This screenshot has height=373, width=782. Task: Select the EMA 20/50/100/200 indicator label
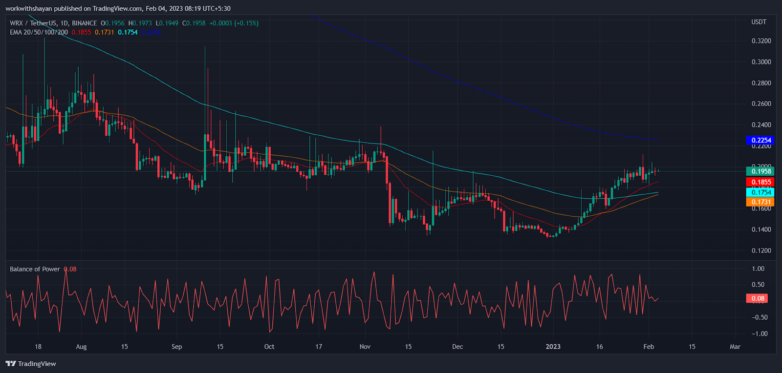(x=39, y=32)
